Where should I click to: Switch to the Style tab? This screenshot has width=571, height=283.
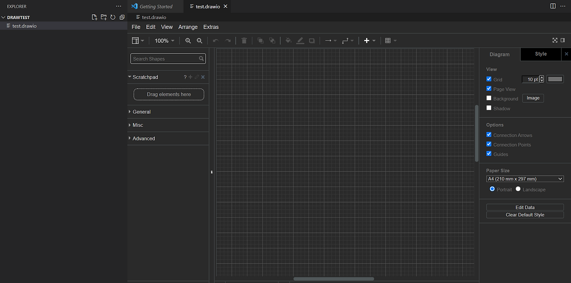click(x=540, y=54)
